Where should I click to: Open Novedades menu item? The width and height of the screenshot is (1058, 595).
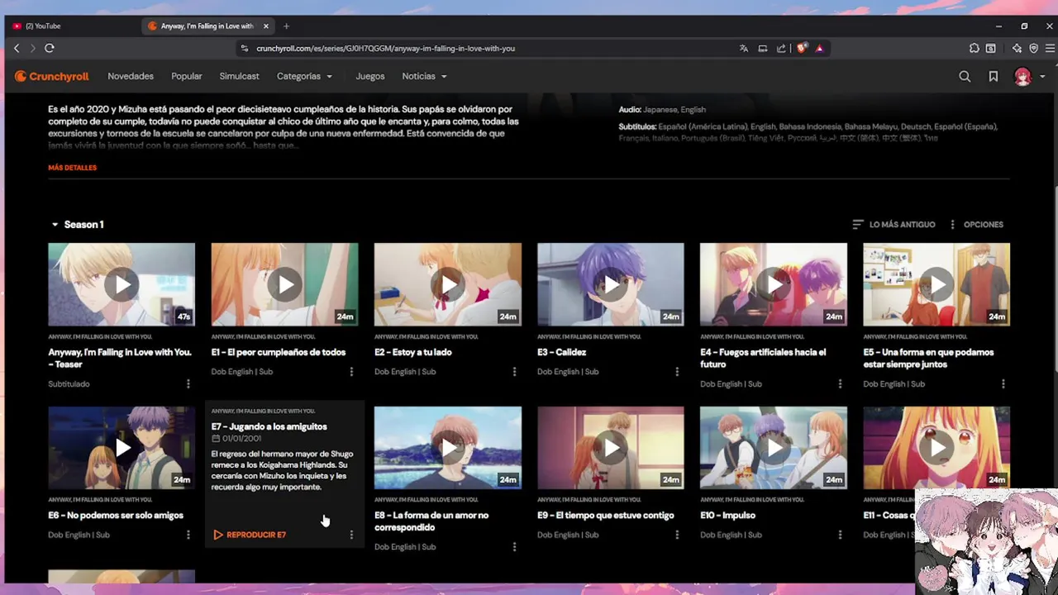coord(131,76)
